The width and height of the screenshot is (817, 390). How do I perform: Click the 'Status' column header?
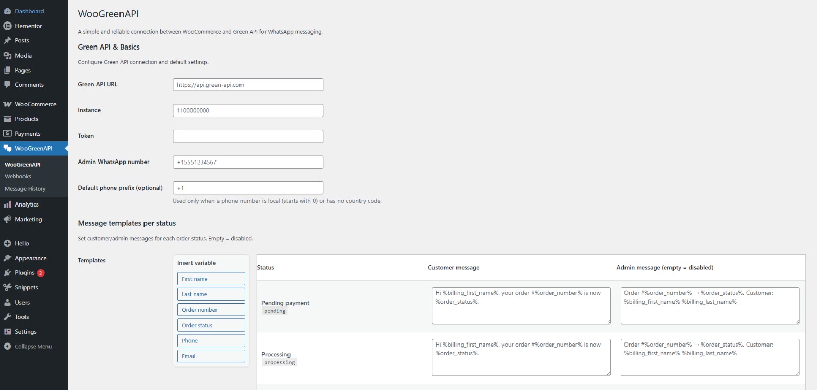point(266,268)
